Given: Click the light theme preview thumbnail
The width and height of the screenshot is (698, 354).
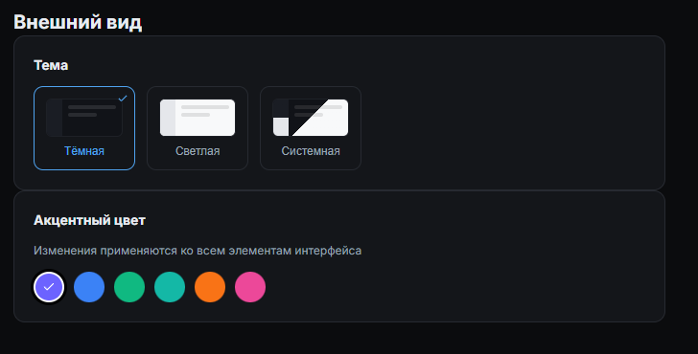Looking at the screenshot, I should pyautogui.click(x=198, y=118).
